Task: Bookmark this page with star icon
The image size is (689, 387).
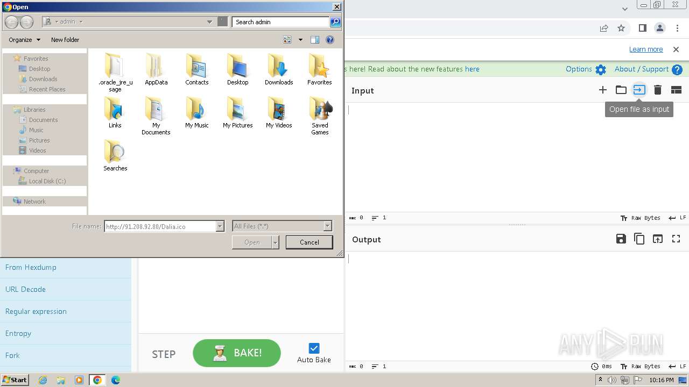Action: (x=621, y=28)
